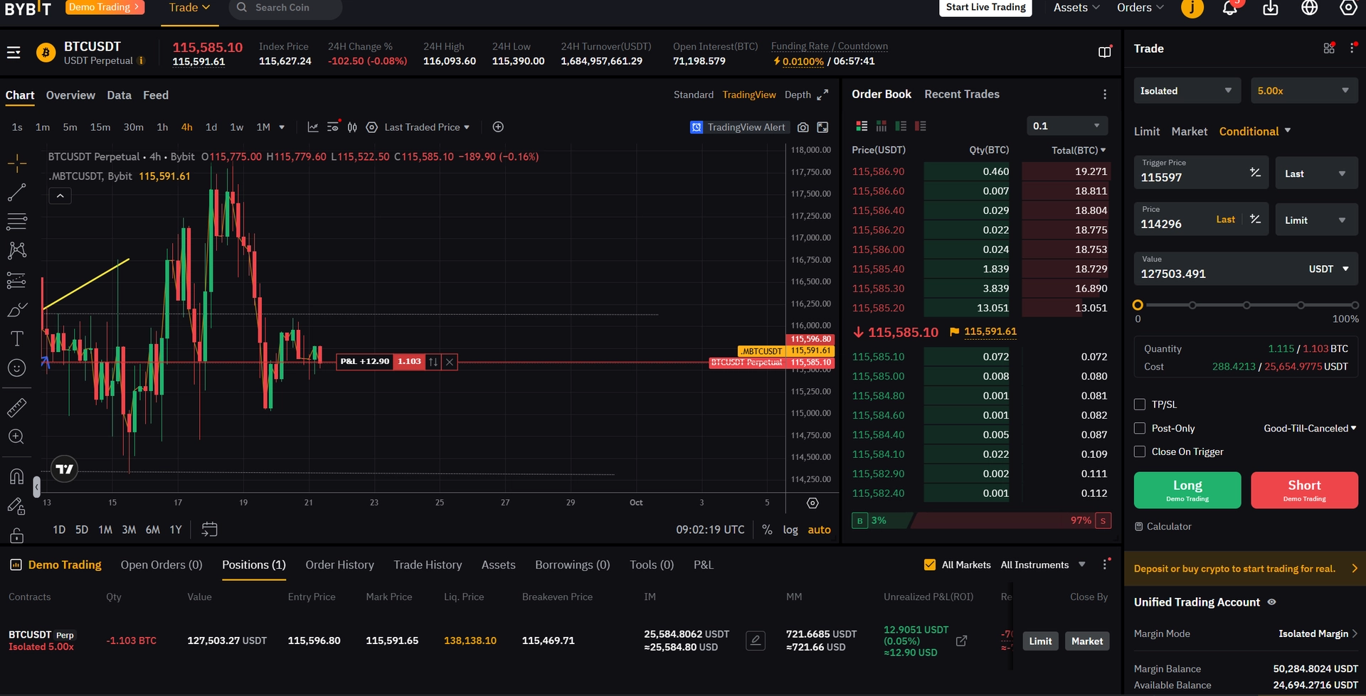Select the ruler measure tool

click(16, 407)
